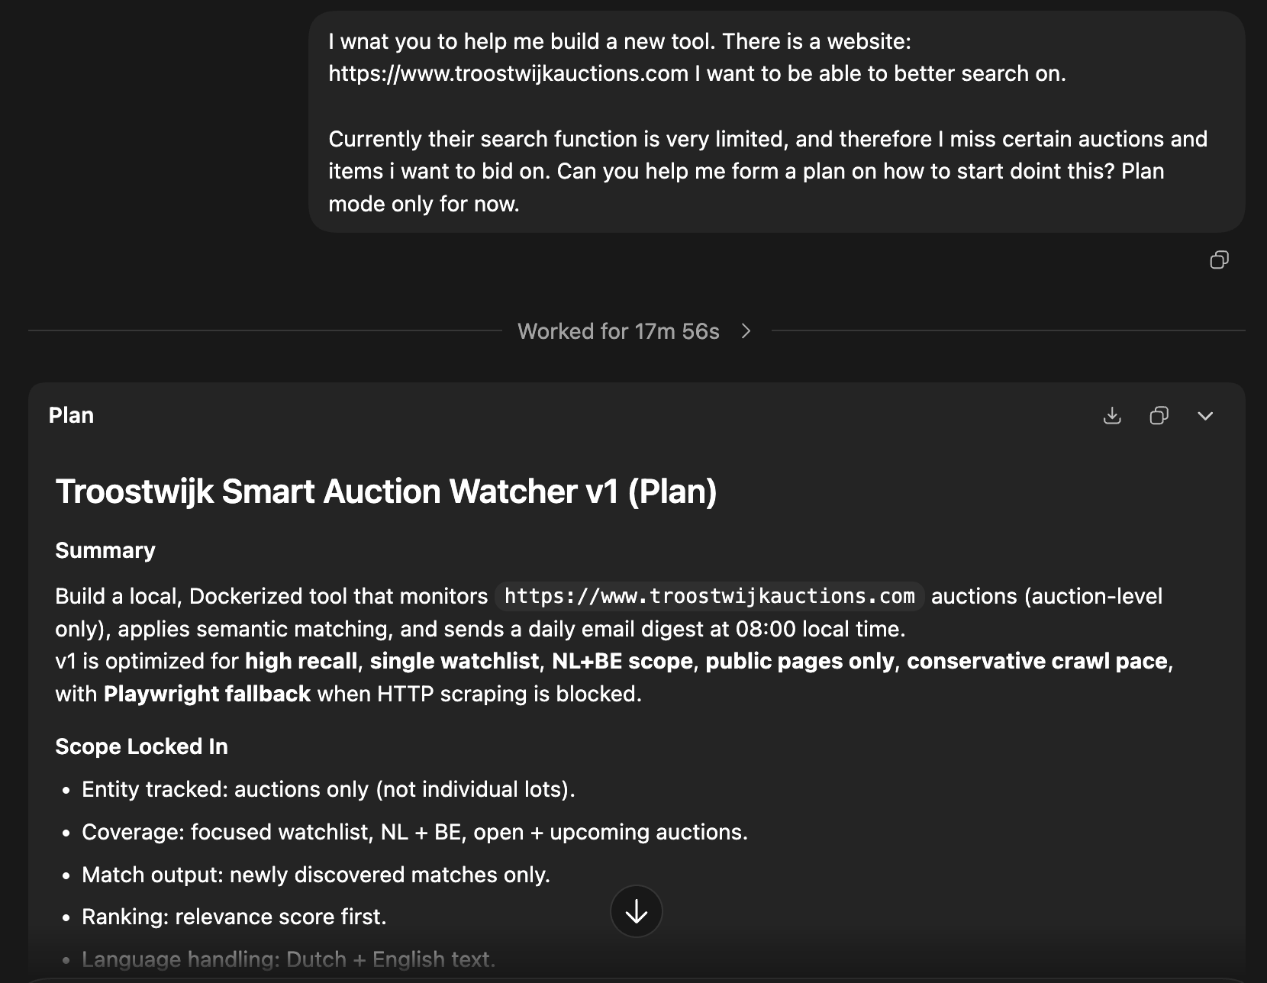This screenshot has width=1267, height=983.
Task: Download the Plan document
Action: tap(1112, 416)
